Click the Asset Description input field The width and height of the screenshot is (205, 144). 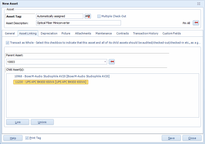78,23
